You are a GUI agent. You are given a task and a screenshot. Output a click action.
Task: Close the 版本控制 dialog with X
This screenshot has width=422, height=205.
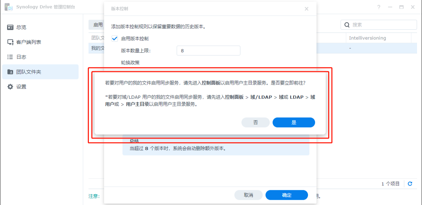pyautogui.click(x=307, y=9)
